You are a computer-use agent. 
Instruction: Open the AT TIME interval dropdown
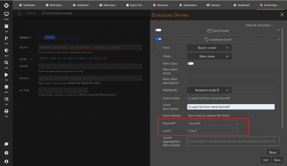tap(63, 90)
